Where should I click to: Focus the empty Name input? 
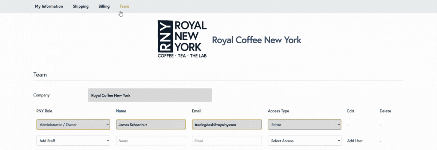click(151, 141)
